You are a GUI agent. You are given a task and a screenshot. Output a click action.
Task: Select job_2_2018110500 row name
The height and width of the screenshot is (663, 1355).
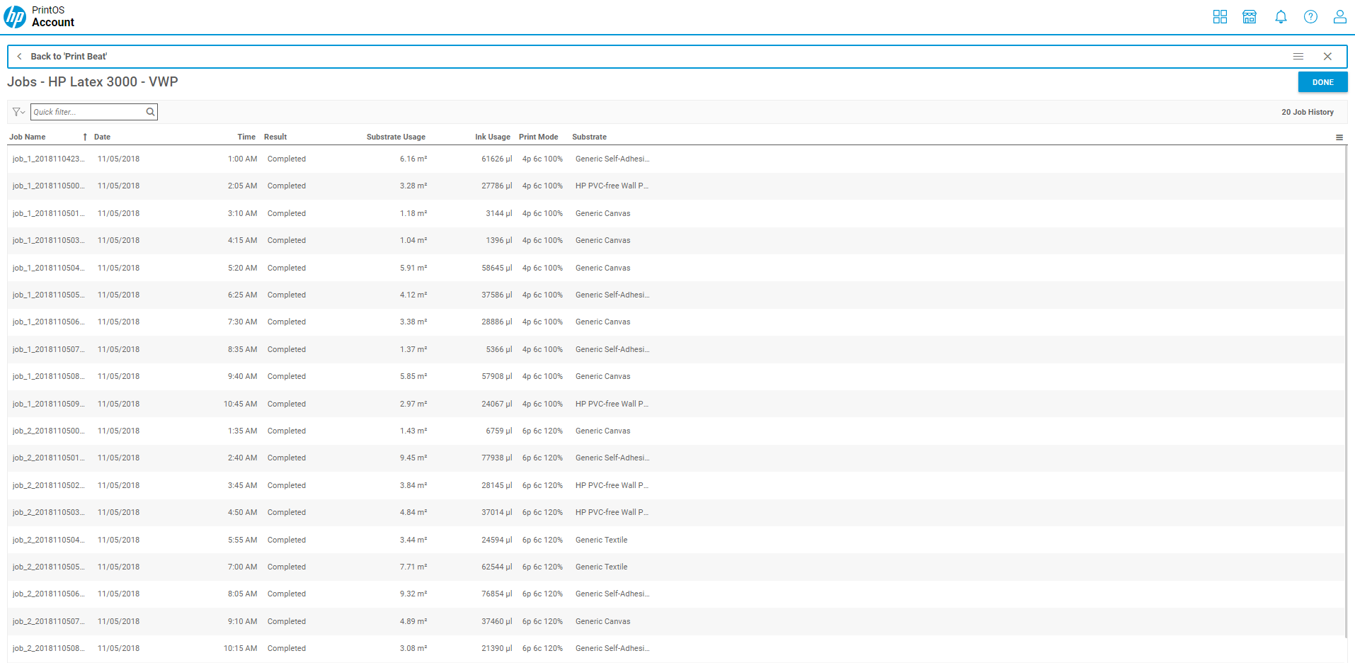[48, 431]
